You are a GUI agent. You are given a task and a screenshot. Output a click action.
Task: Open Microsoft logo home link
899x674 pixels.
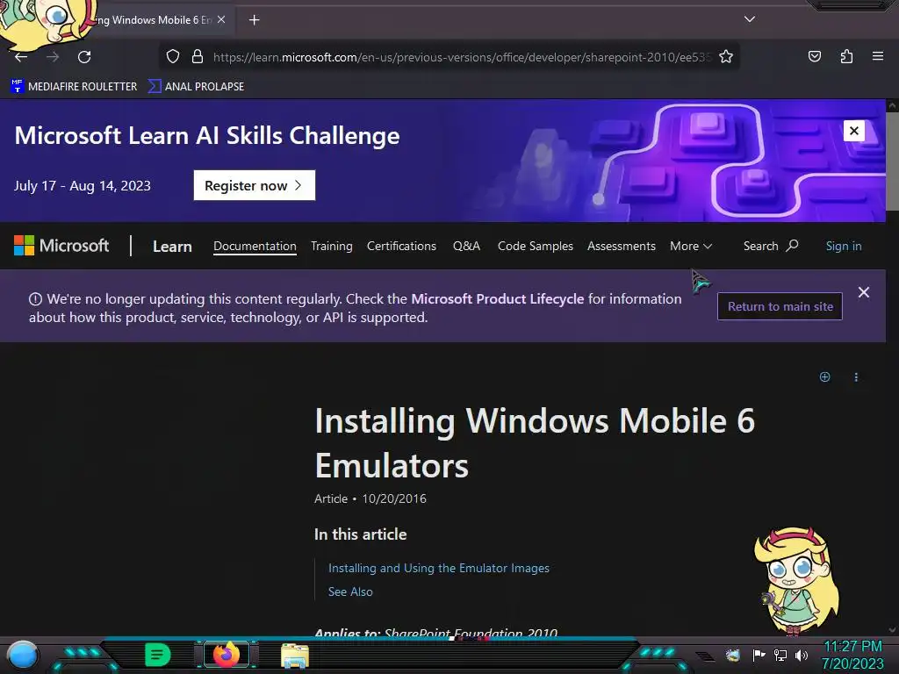(x=61, y=246)
